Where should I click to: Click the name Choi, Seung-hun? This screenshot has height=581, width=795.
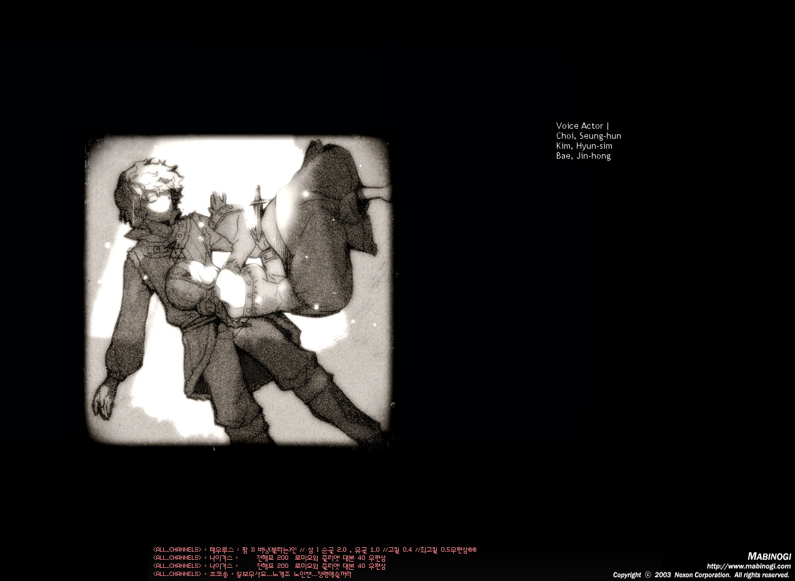click(588, 136)
